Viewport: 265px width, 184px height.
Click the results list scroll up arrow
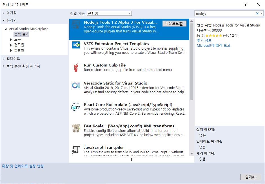tap(192, 21)
